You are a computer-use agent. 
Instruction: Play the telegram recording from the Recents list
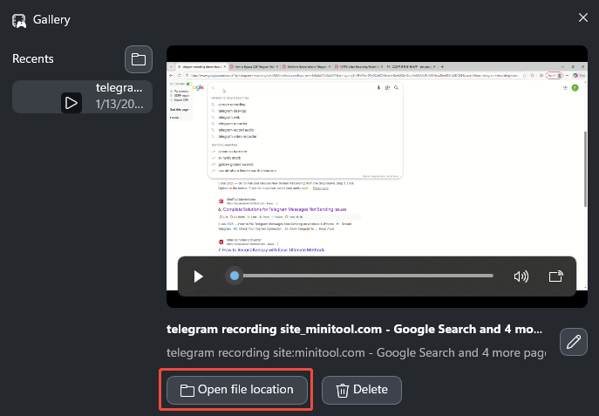pyautogui.click(x=71, y=103)
